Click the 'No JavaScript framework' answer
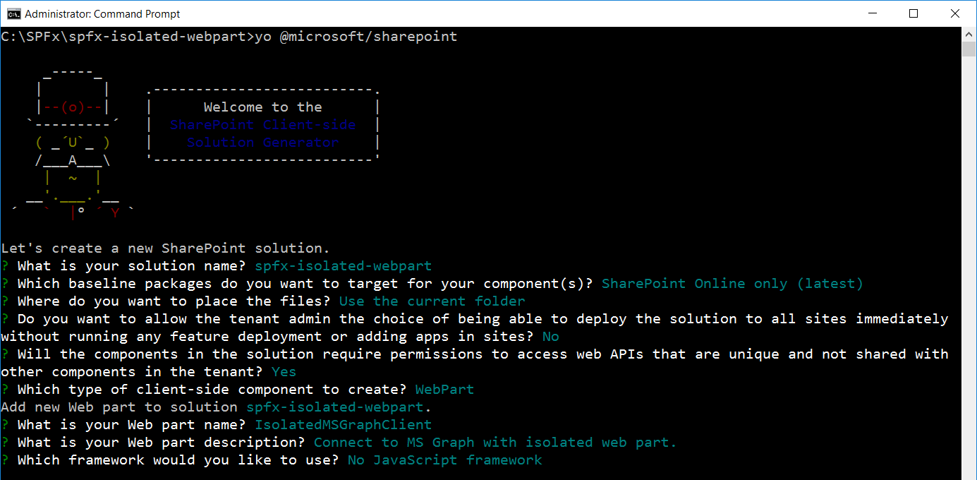This screenshot has height=480, width=977. click(444, 460)
